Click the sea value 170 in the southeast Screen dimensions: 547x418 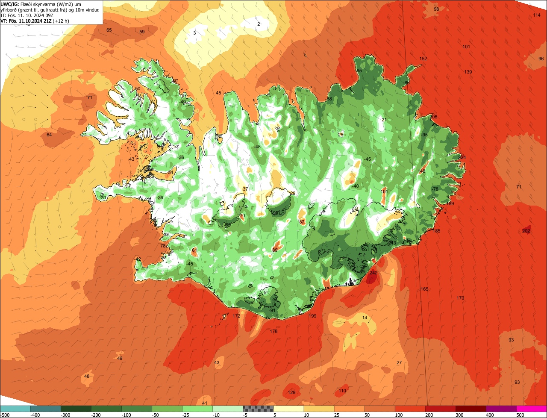tap(460, 298)
